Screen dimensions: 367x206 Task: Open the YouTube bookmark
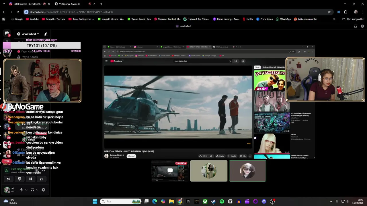(x=32, y=19)
